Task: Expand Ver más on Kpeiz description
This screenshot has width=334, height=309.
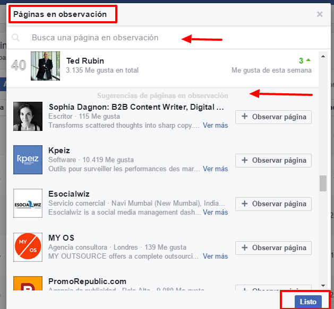Action: (x=216, y=169)
